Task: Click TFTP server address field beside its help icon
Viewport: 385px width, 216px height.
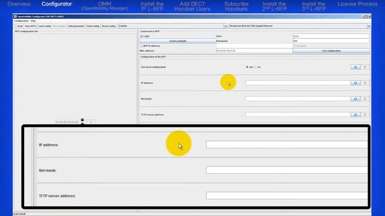Action: coord(298,115)
